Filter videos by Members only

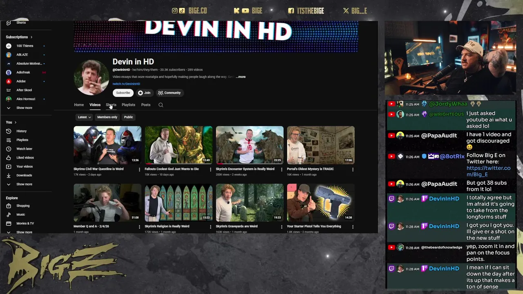coord(107,117)
